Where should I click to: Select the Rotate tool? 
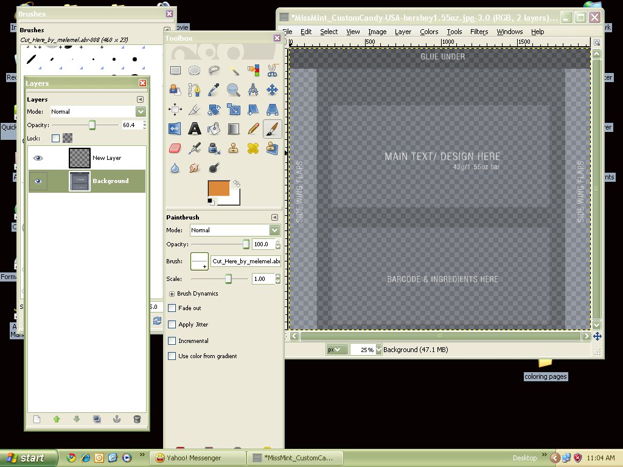[x=214, y=109]
